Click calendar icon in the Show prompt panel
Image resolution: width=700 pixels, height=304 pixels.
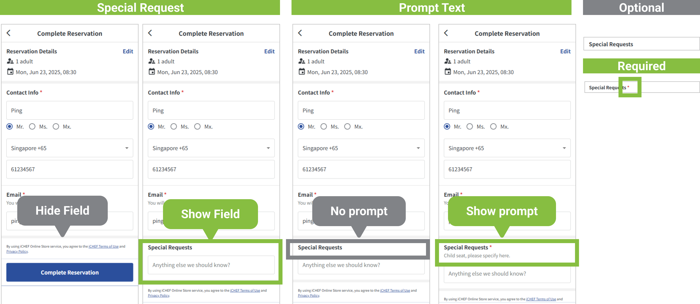[x=447, y=72]
